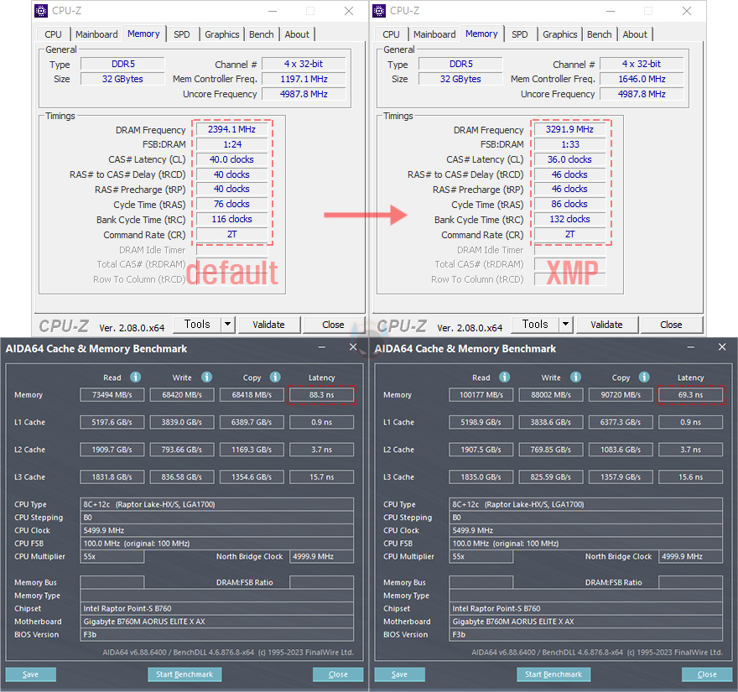Click Motherboard field in left AIDA64 window

click(216, 622)
